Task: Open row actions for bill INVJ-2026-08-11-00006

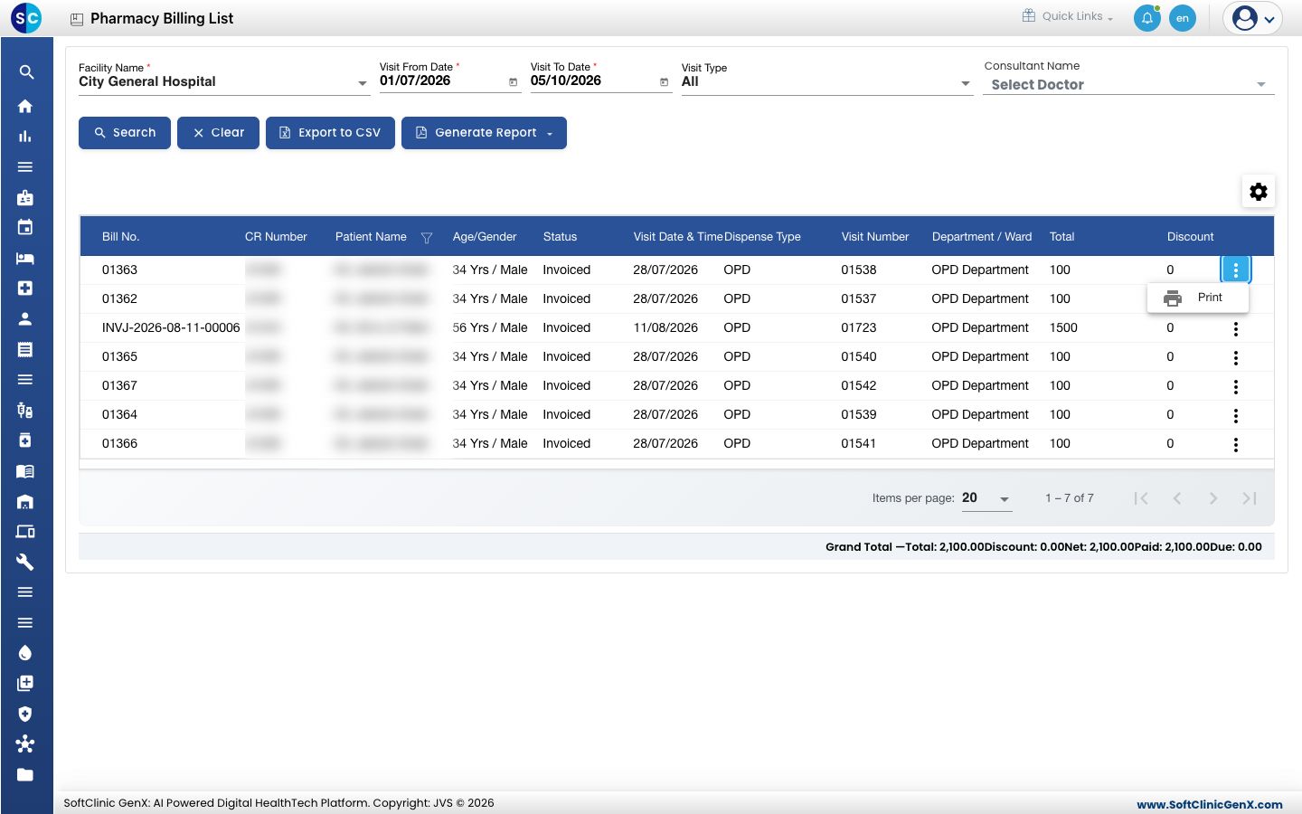Action: point(1236,328)
